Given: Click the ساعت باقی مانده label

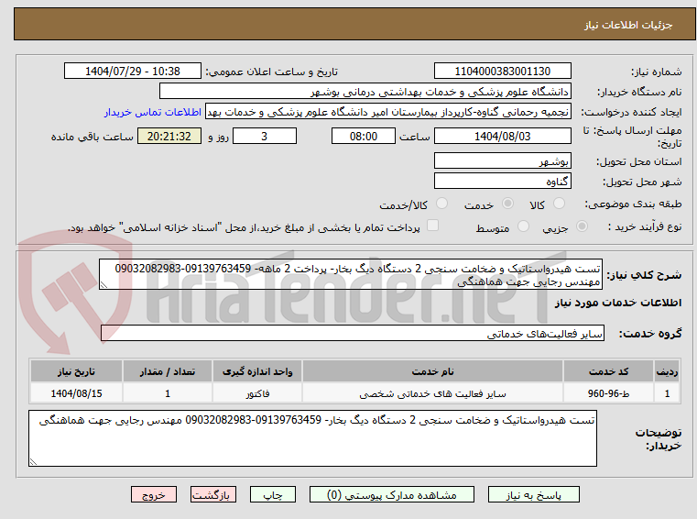Looking at the screenshot, I should 92,137.
